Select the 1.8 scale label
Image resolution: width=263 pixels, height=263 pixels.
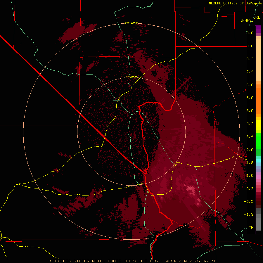point(250,163)
